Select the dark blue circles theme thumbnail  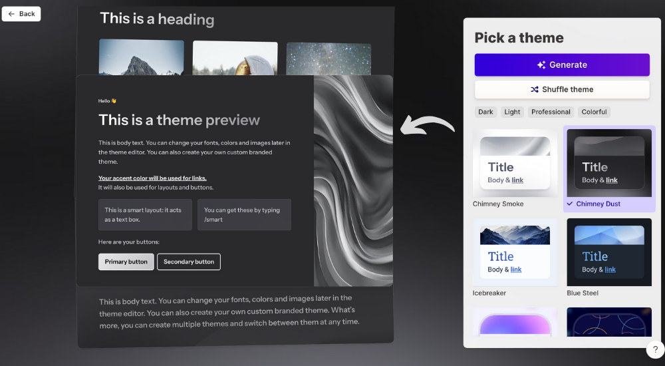pos(608,322)
